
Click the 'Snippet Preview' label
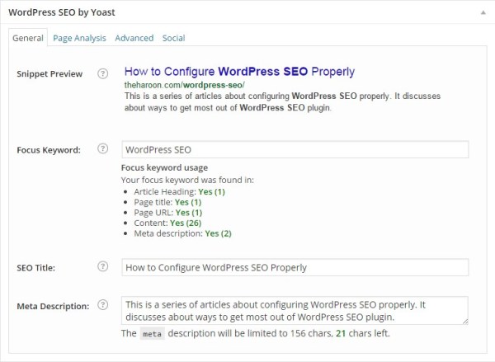point(49,74)
